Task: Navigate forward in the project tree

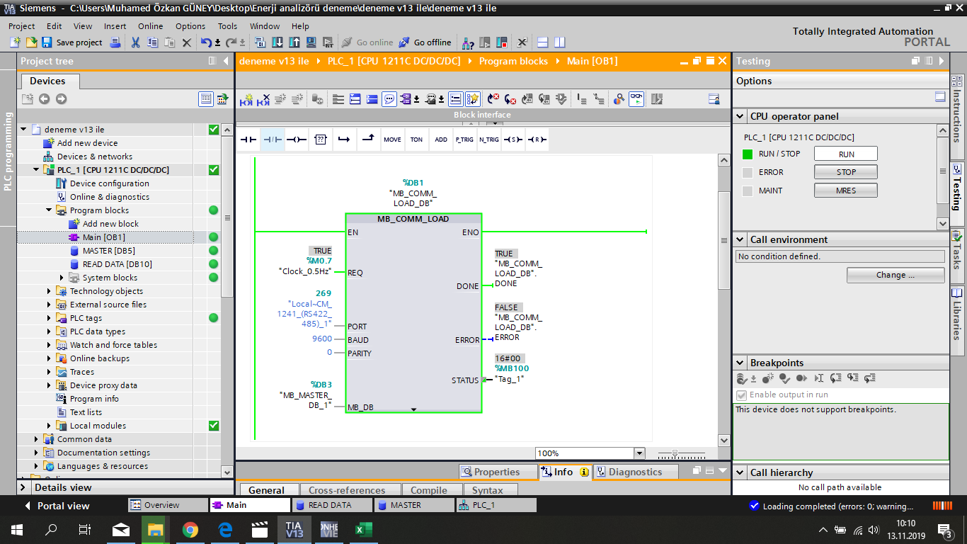Action: coord(61,99)
